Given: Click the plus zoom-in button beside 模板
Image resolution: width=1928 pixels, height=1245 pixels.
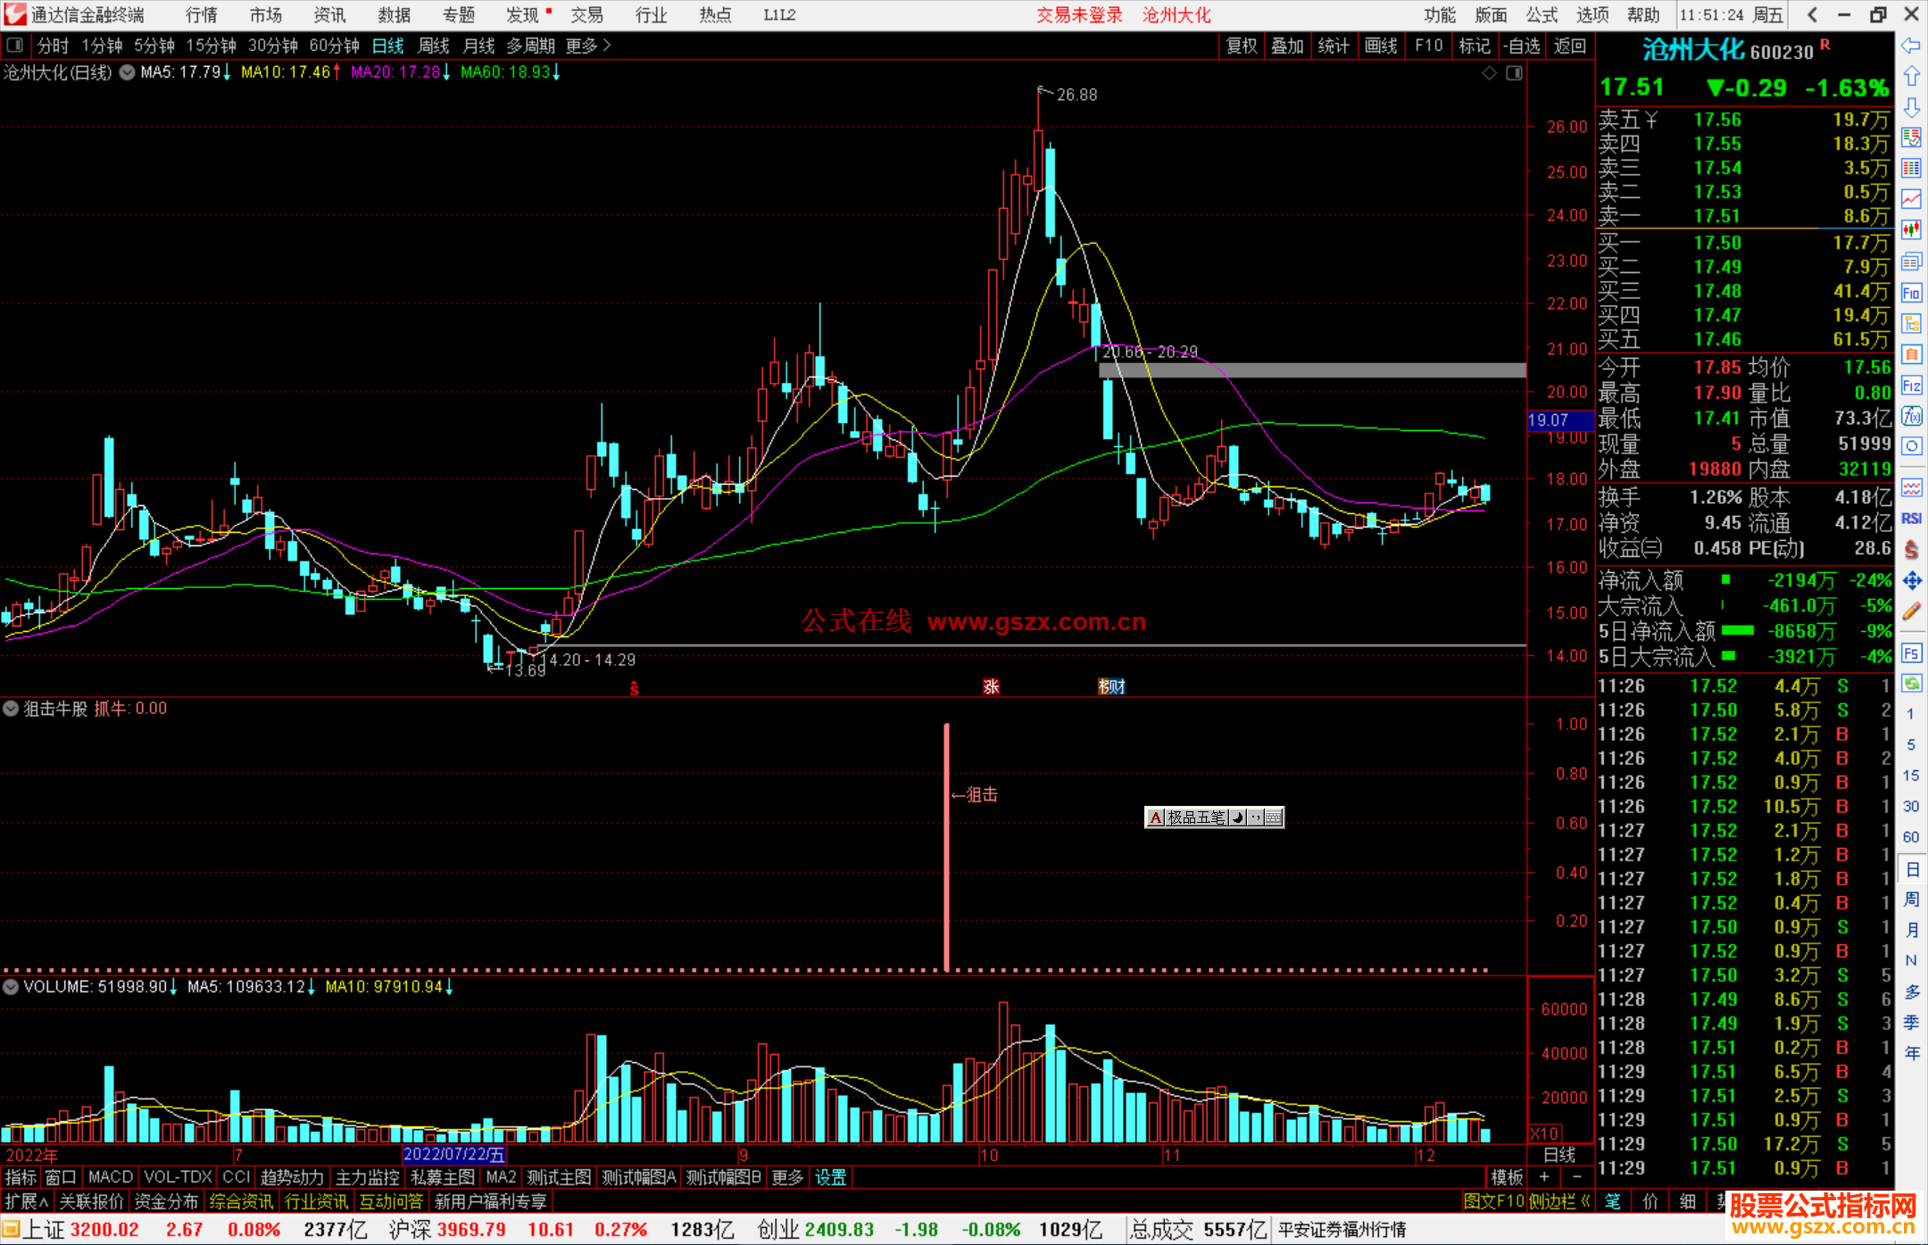Looking at the screenshot, I should 1544,1177.
